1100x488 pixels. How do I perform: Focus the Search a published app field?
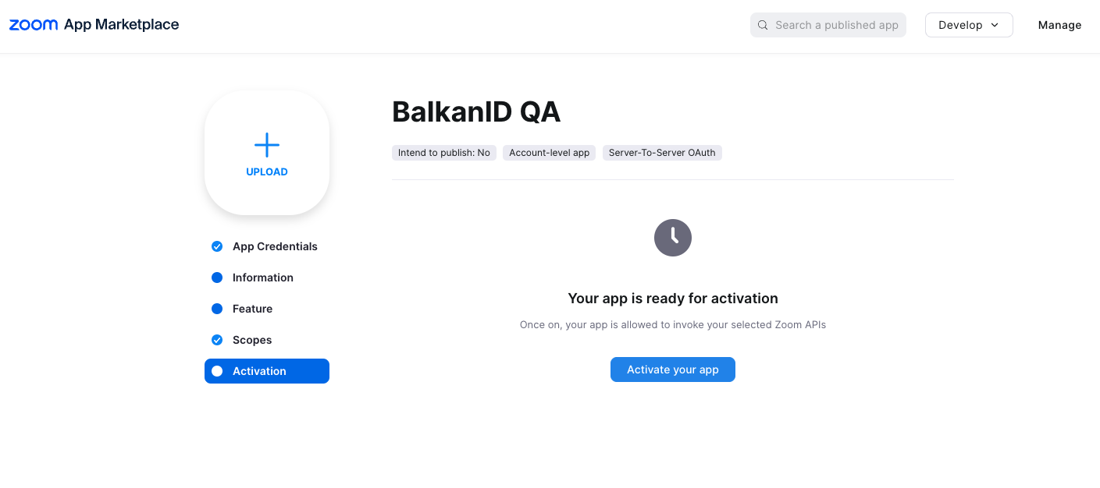click(x=836, y=25)
